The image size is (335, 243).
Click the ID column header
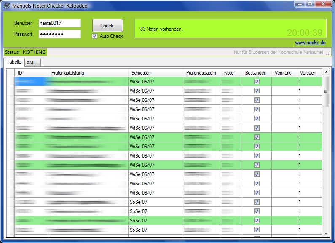(x=31, y=73)
